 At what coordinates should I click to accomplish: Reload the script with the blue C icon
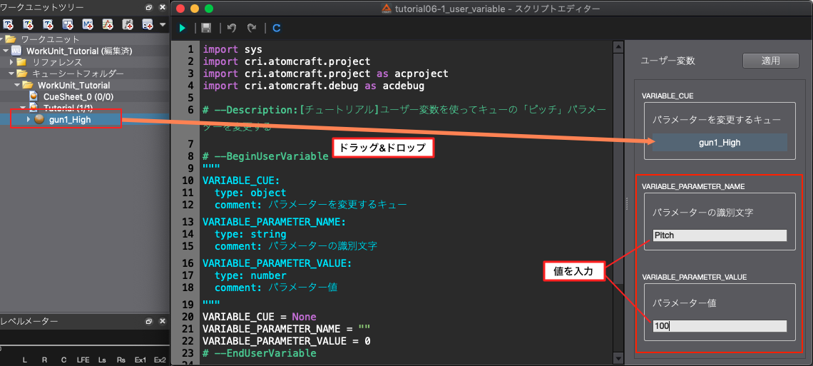277,28
